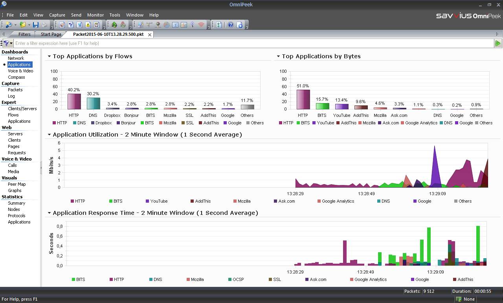Open dropdown arrow beside New Capture icon

pyautogui.click(x=15, y=25)
